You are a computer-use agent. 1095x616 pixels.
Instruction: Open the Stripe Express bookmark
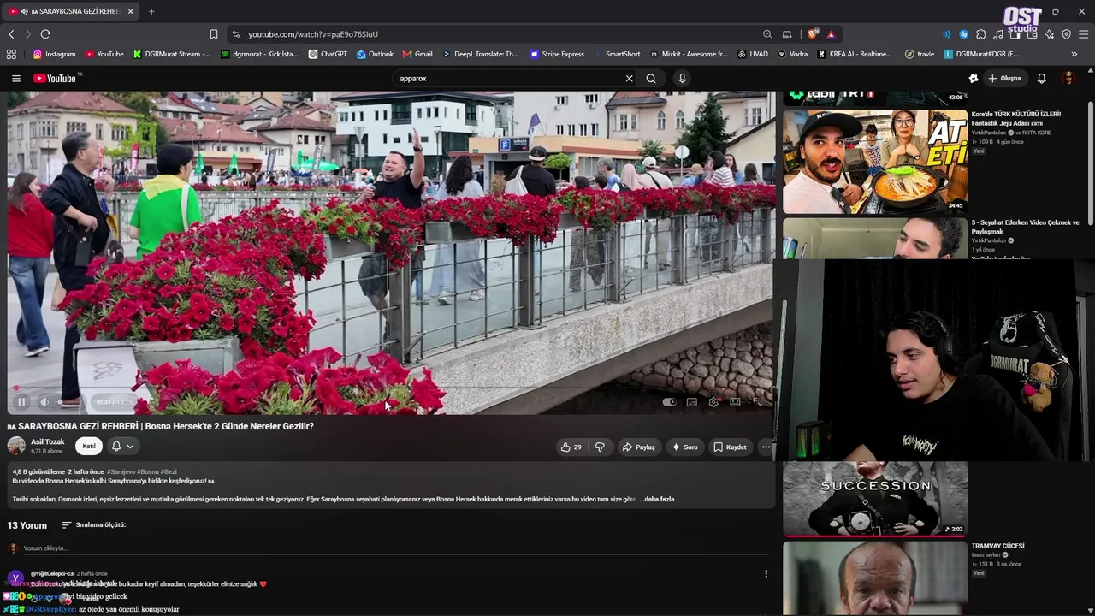click(557, 54)
